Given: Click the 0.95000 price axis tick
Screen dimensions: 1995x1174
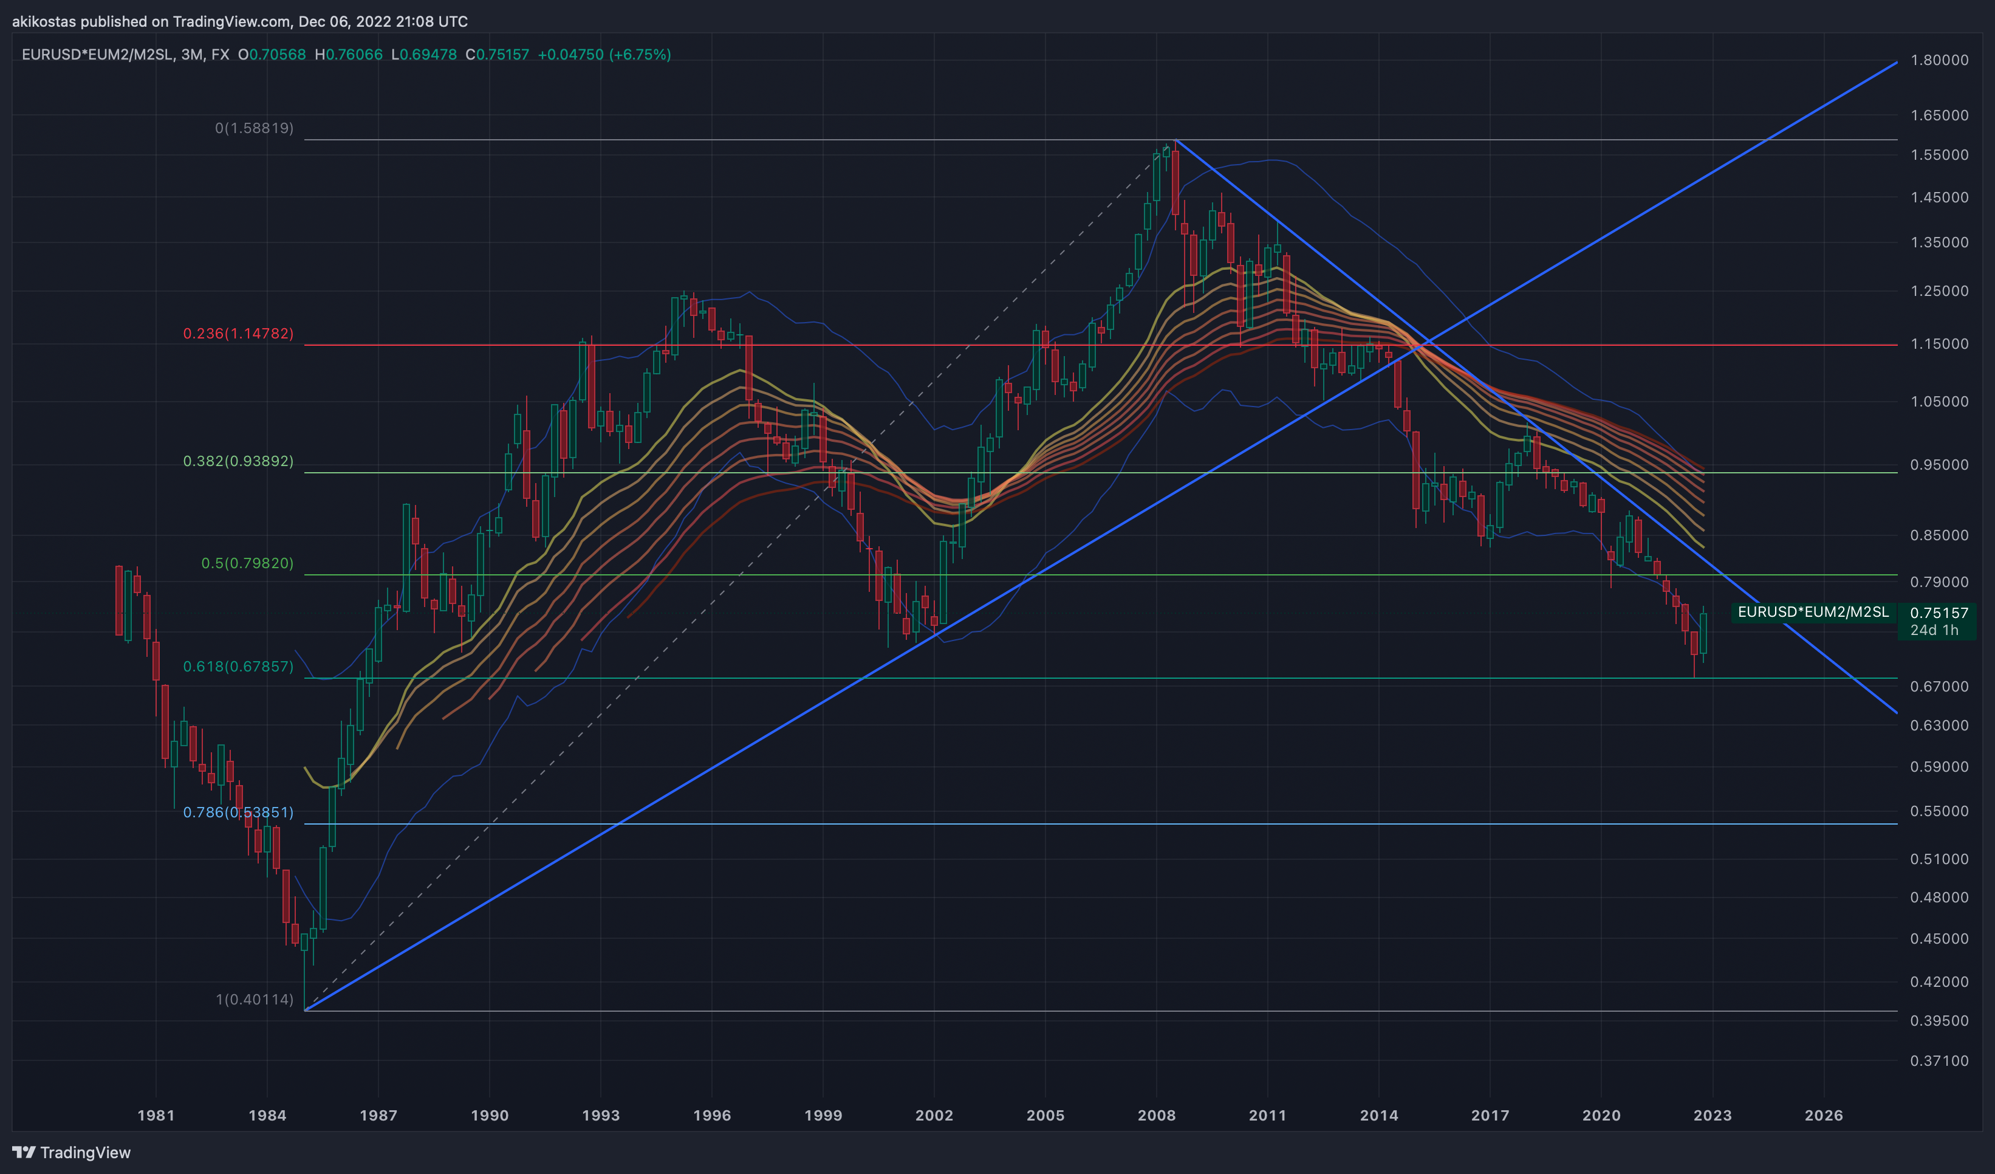Looking at the screenshot, I should 1939,465.
